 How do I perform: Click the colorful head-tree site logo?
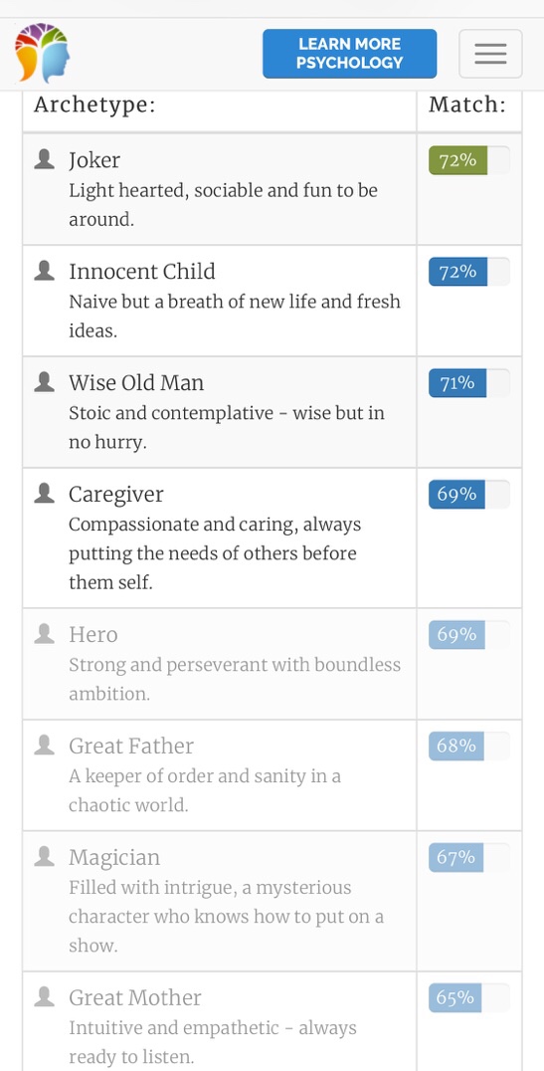click(43, 53)
